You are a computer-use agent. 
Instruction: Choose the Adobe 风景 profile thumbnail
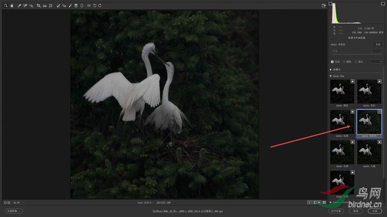pyautogui.click(x=342, y=152)
